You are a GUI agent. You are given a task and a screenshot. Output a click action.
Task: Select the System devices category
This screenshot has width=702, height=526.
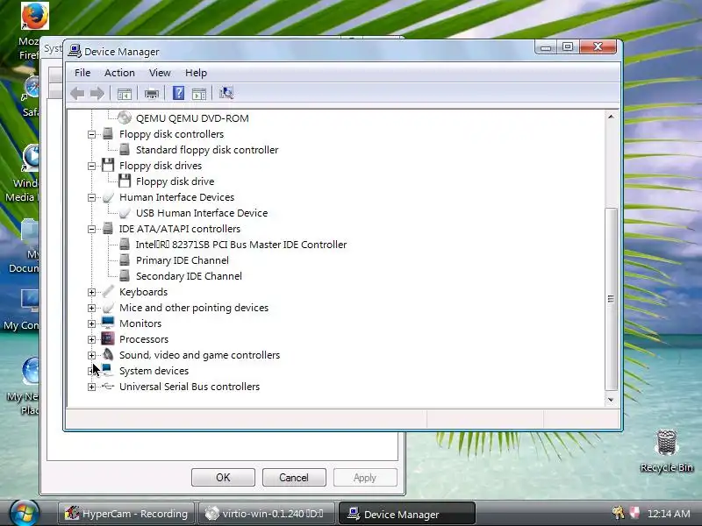[x=154, y=371]
